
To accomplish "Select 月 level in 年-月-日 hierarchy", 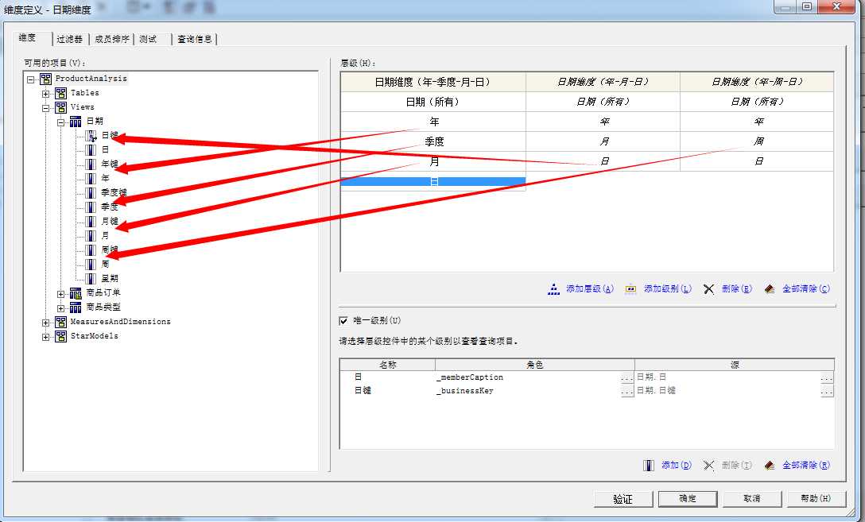I will coord(603,141).
